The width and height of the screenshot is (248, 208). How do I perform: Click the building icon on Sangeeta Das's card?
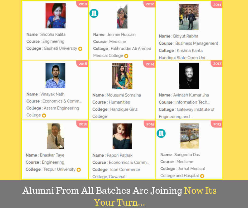161,133
